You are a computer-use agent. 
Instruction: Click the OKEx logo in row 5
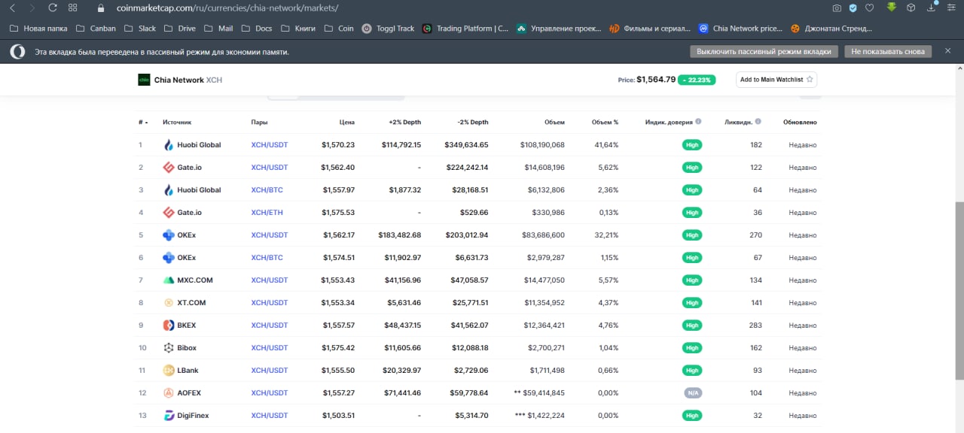click(x=169, y=235)
